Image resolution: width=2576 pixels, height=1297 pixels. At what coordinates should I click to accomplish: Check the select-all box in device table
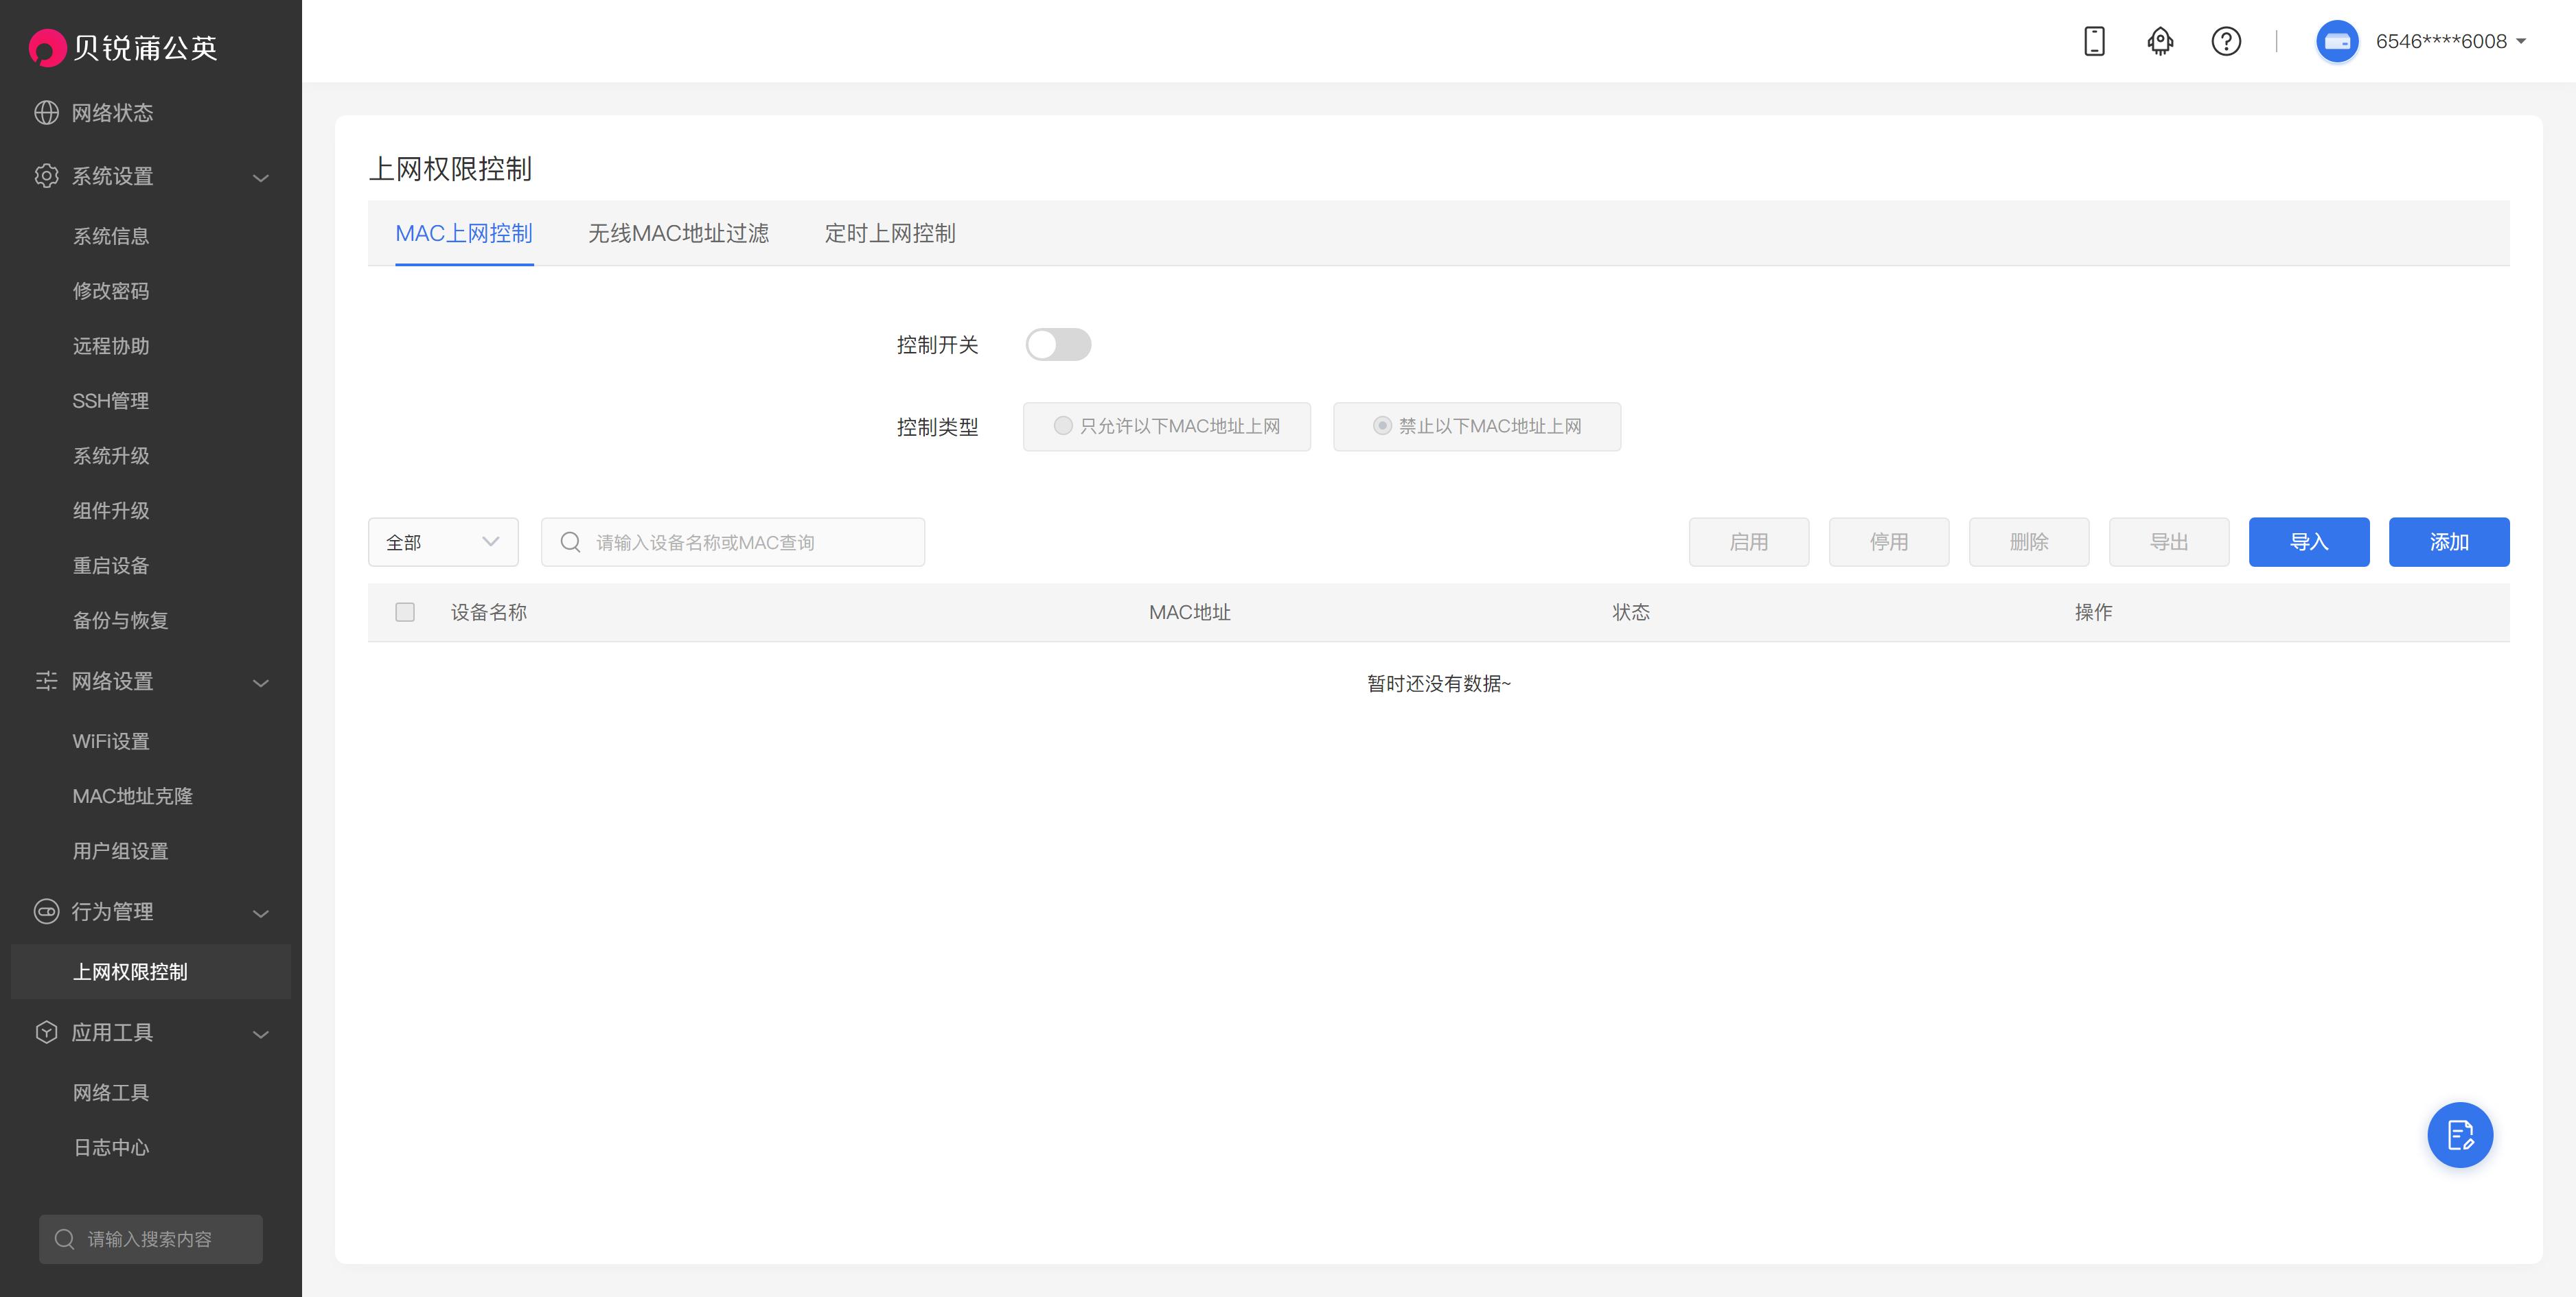(404, 613)
